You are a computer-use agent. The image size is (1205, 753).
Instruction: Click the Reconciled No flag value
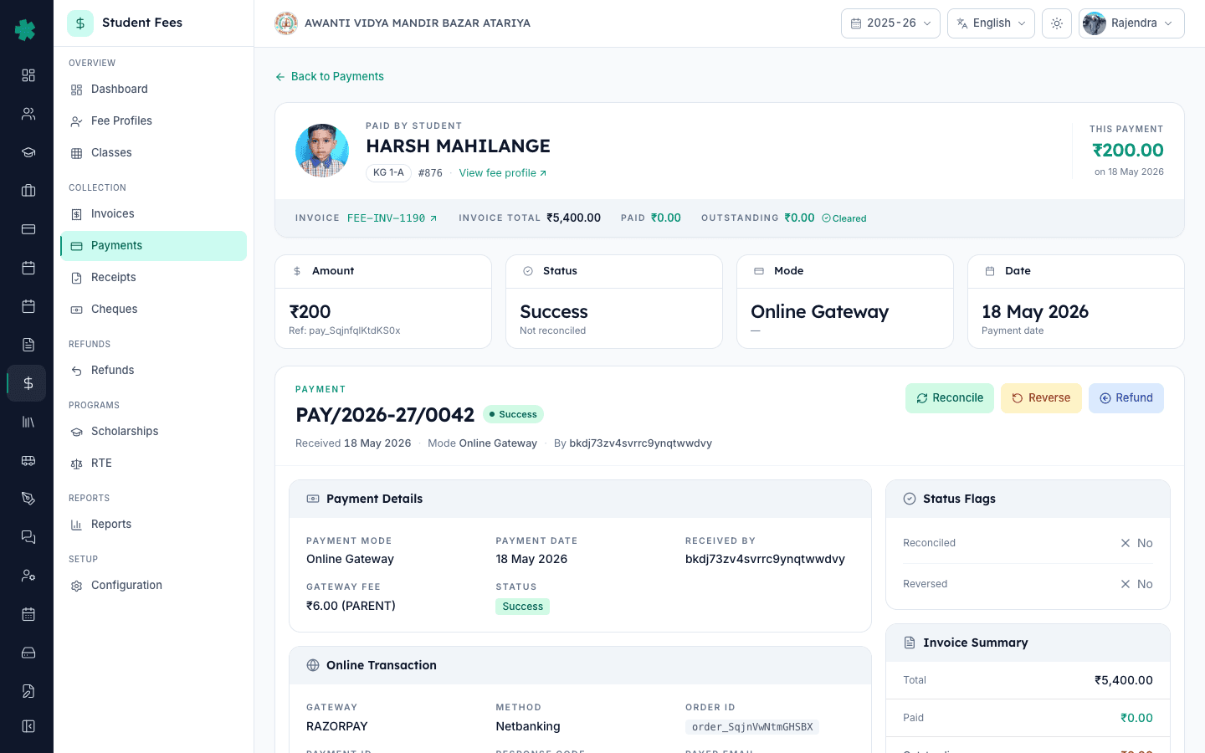(x=1136, y=543)
